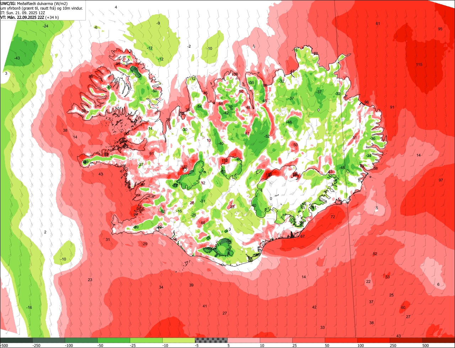Click the valid time 'VT: Mán. 22.09.2025 22Z'
The image size is (455, 348).
[x=22, y=17]
